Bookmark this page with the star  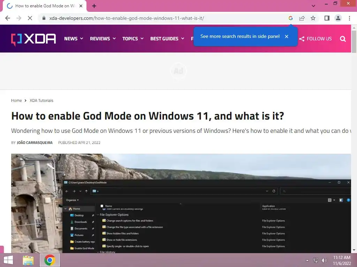(313, 18)
